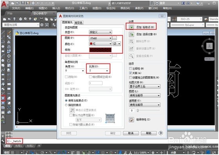Open the Format (O) menu
The image size is (219, 155).
point(70,8)
